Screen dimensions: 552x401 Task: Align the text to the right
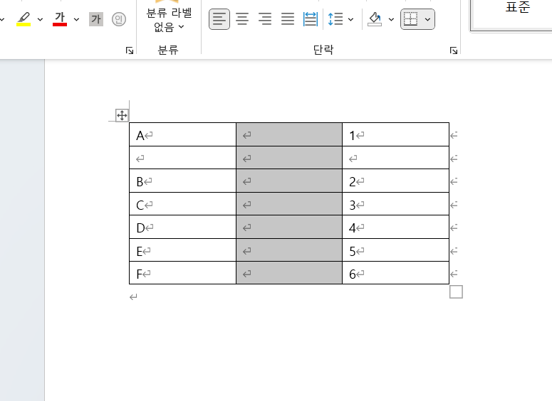point(265,19)
